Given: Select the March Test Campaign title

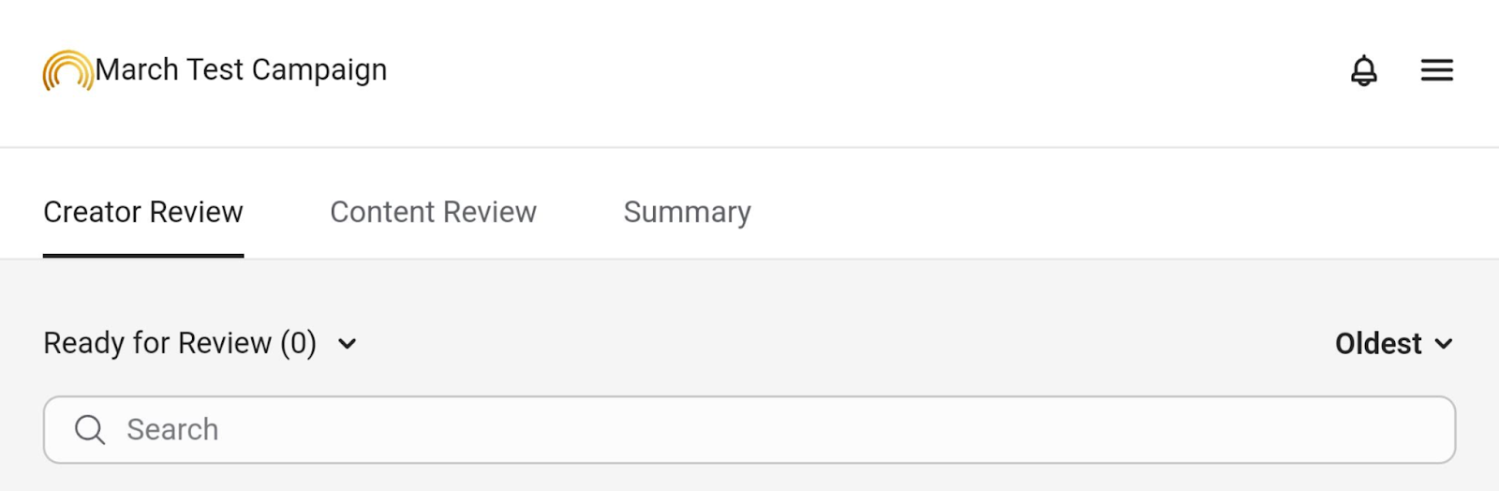Looking at the screenshot, I should pos(241,70).
